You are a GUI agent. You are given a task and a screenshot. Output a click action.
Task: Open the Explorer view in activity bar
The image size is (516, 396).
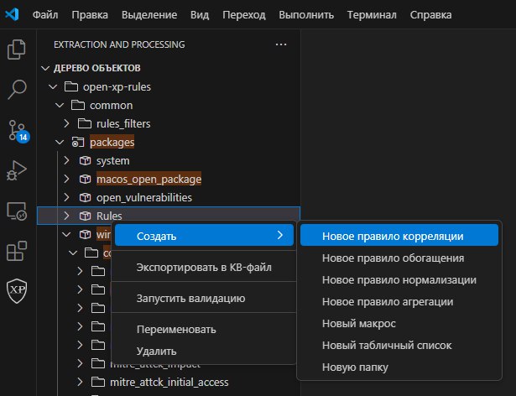tap(17, 49)
